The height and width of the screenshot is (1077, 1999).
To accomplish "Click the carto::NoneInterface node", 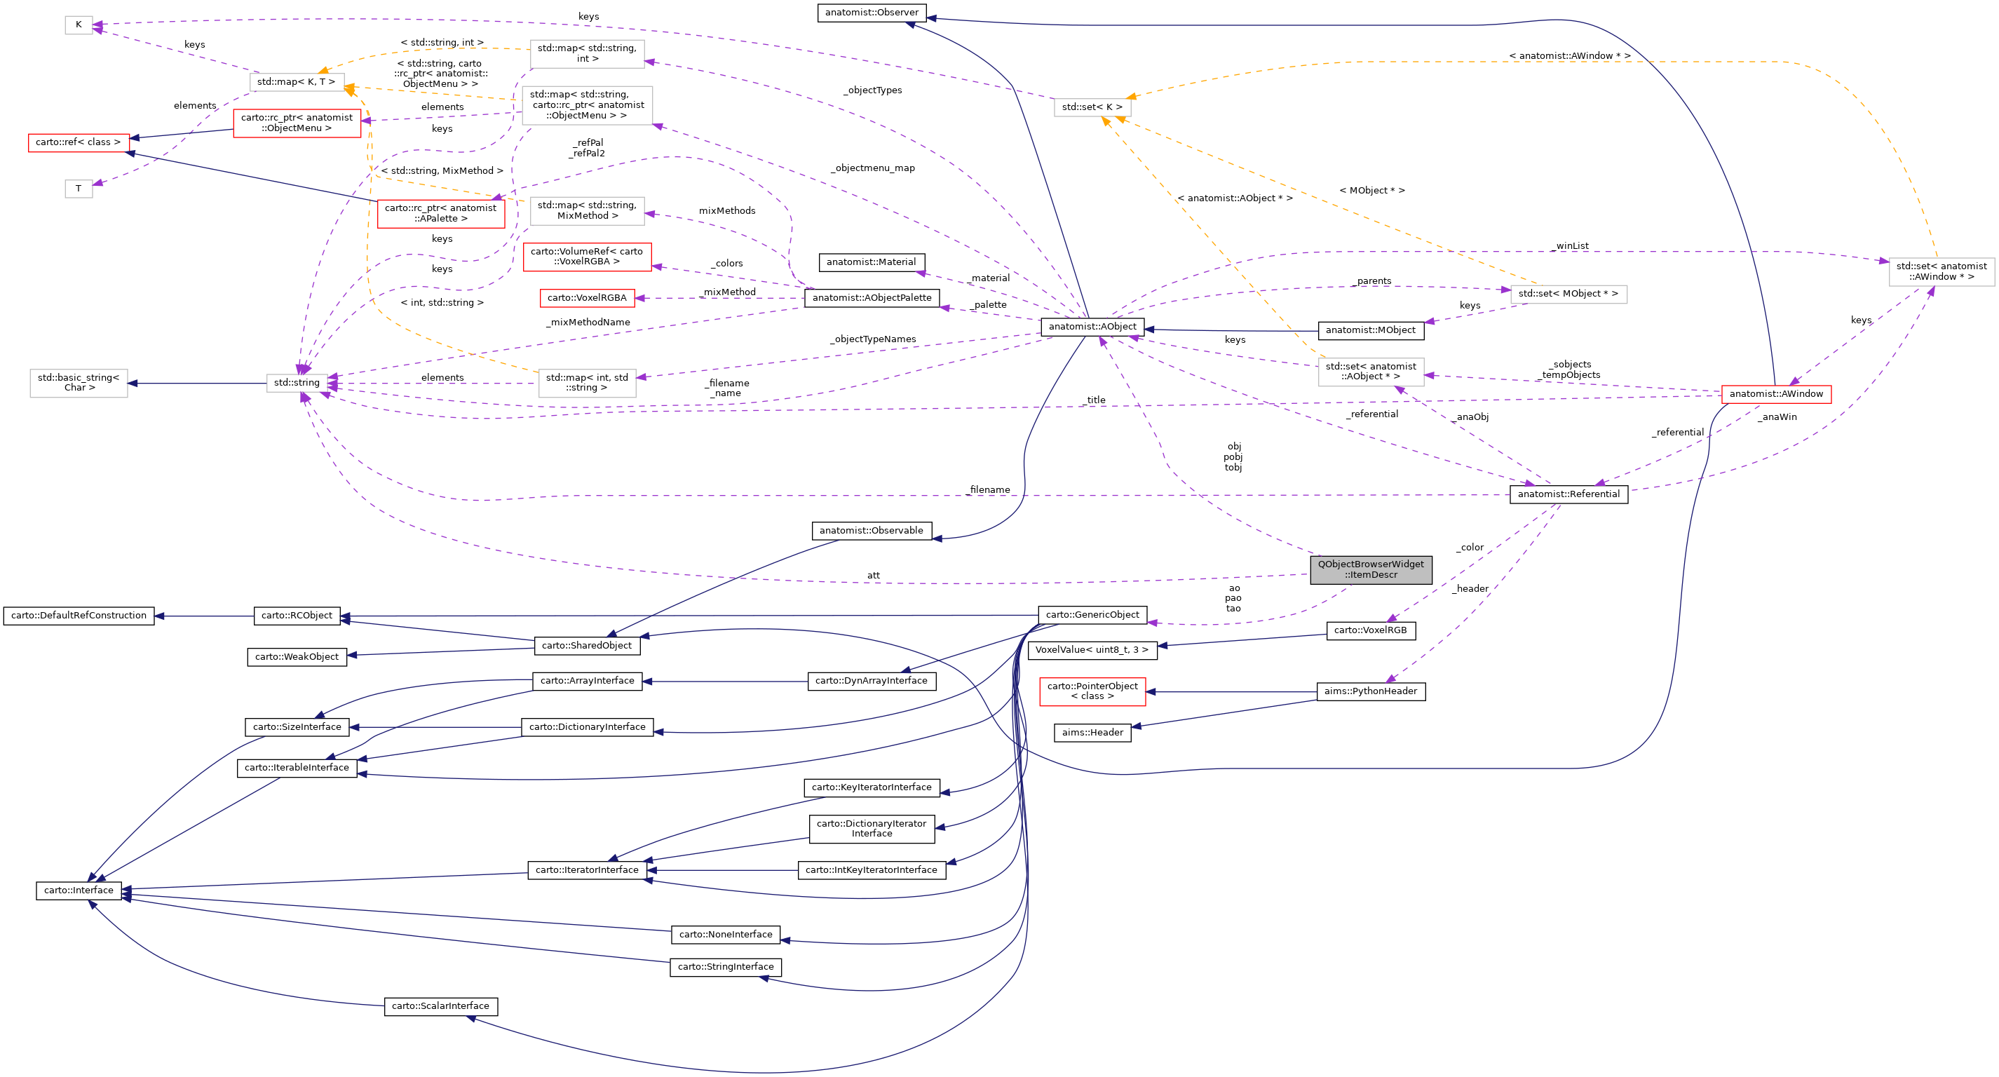I will point(725,935).
